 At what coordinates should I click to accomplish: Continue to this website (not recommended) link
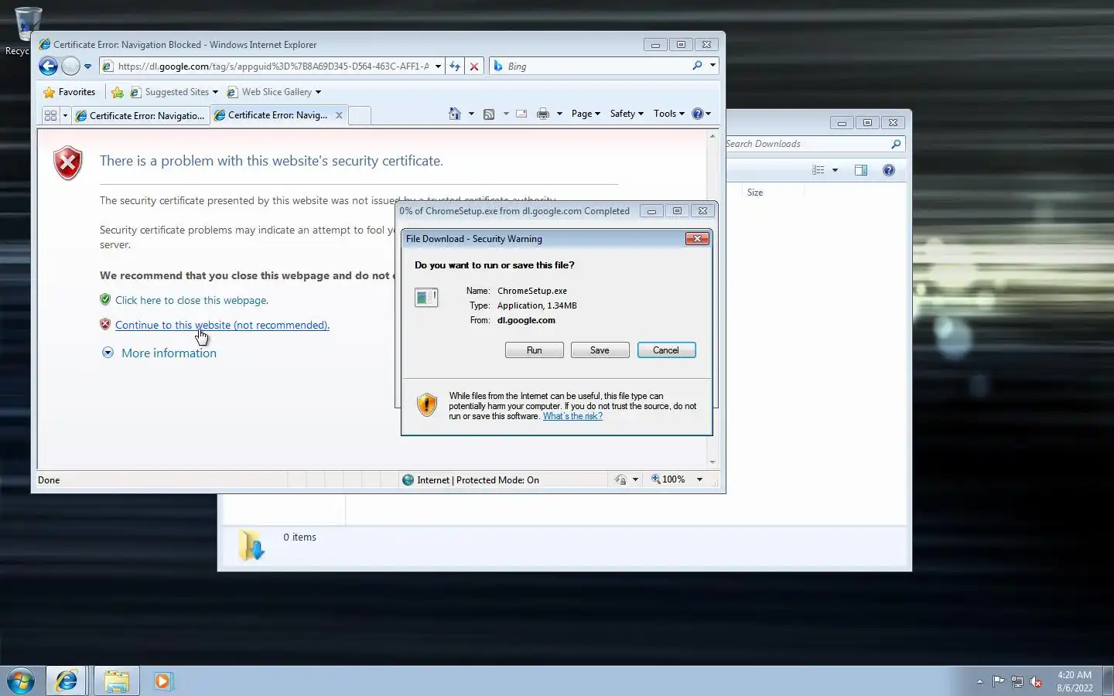pos(222,325)
